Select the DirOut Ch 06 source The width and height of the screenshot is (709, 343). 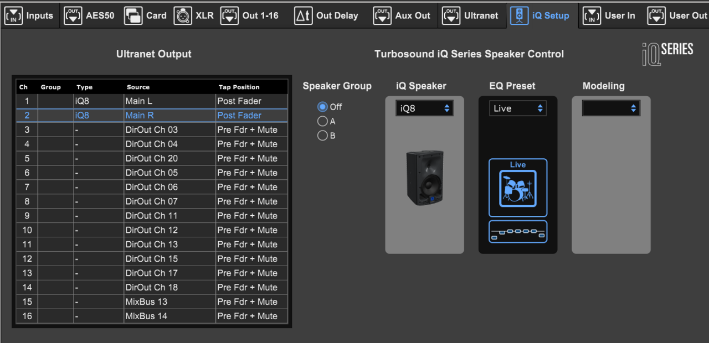coord(169,187)
